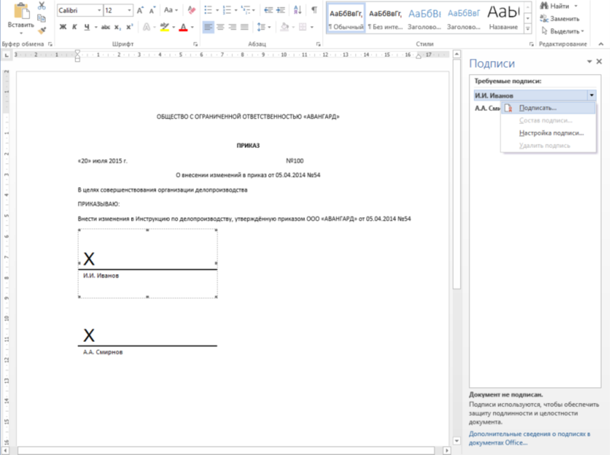Open the font size 12 dropdown
Image resolution: width=610 pixels, height=455 pixels.
[x=130, y=10]
